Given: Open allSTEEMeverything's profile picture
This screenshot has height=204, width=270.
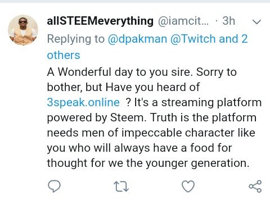Looking at the screenshot, I should (23, 30).
